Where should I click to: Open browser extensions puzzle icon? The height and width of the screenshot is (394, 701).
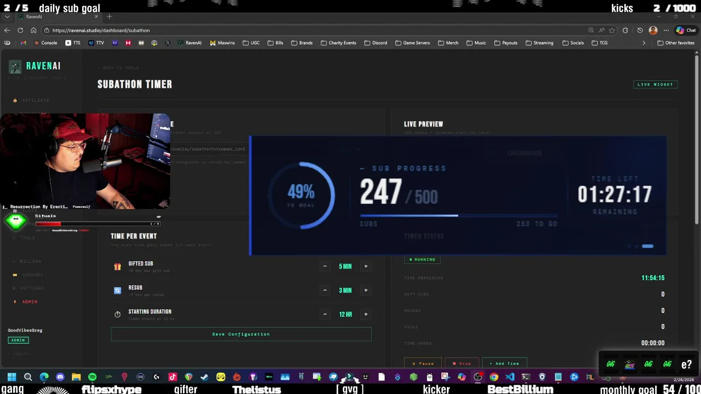pyautogui.click(x=625, y=30)
